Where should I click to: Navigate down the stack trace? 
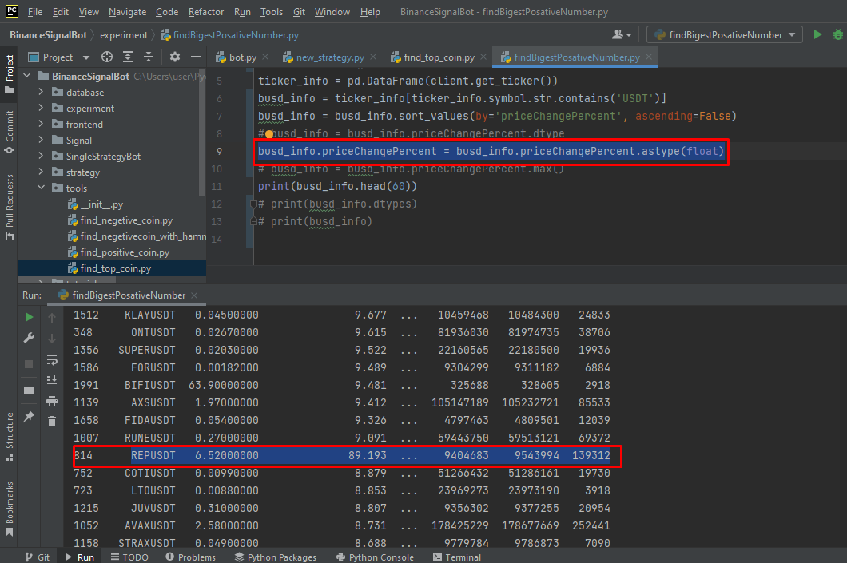tap(52, 339)
